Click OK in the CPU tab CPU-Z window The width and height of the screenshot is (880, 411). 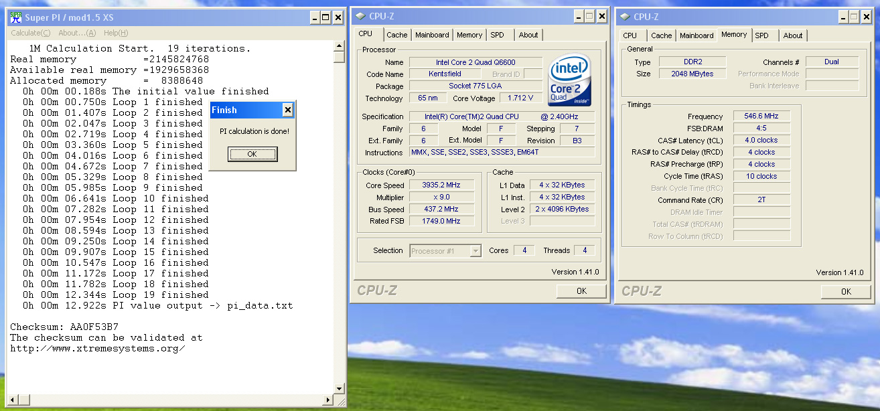click(x=581, y=291)
